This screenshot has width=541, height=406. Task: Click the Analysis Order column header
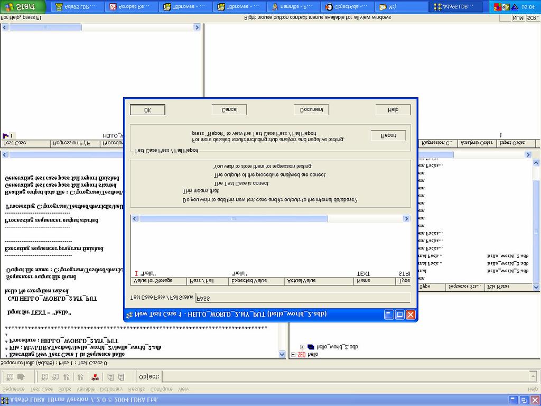(x=477, y=143)
